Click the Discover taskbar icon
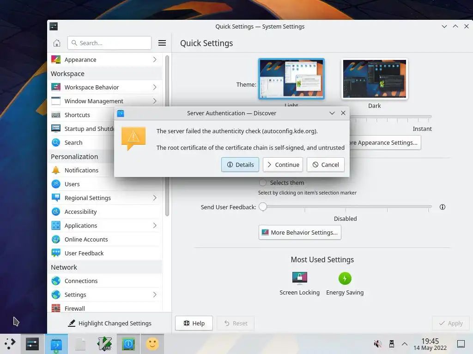Screen dimensions: 473x354 pyautogui.click(x=56, y=344)
